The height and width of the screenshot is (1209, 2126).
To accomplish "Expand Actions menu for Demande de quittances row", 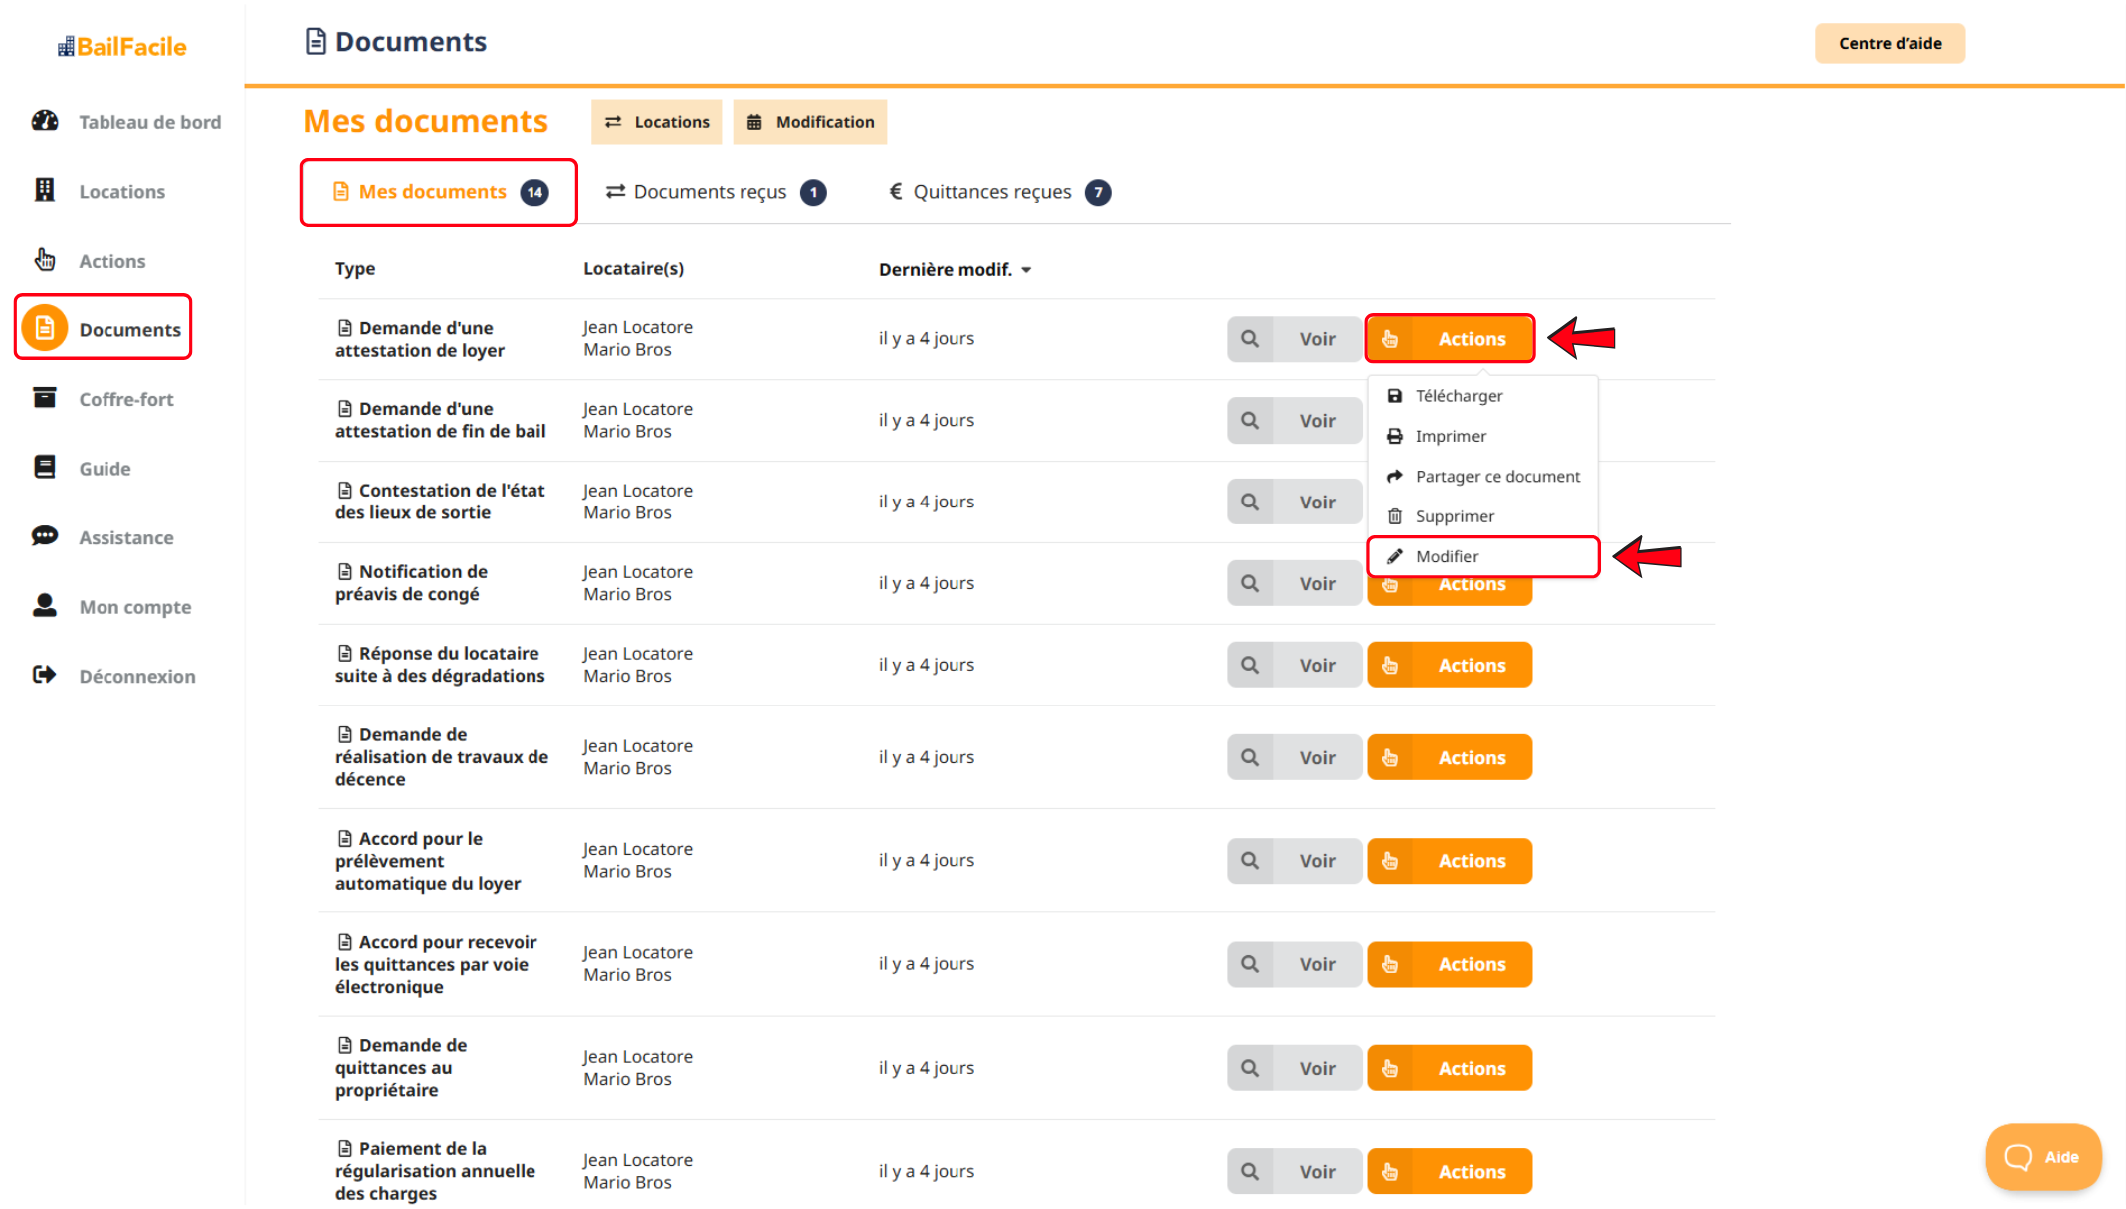I will [x=1448, y=1068].
